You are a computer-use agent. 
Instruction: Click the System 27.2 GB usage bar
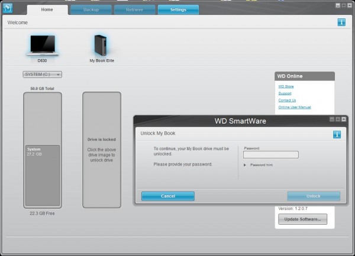pyautogui.click(x=43, y=175)
